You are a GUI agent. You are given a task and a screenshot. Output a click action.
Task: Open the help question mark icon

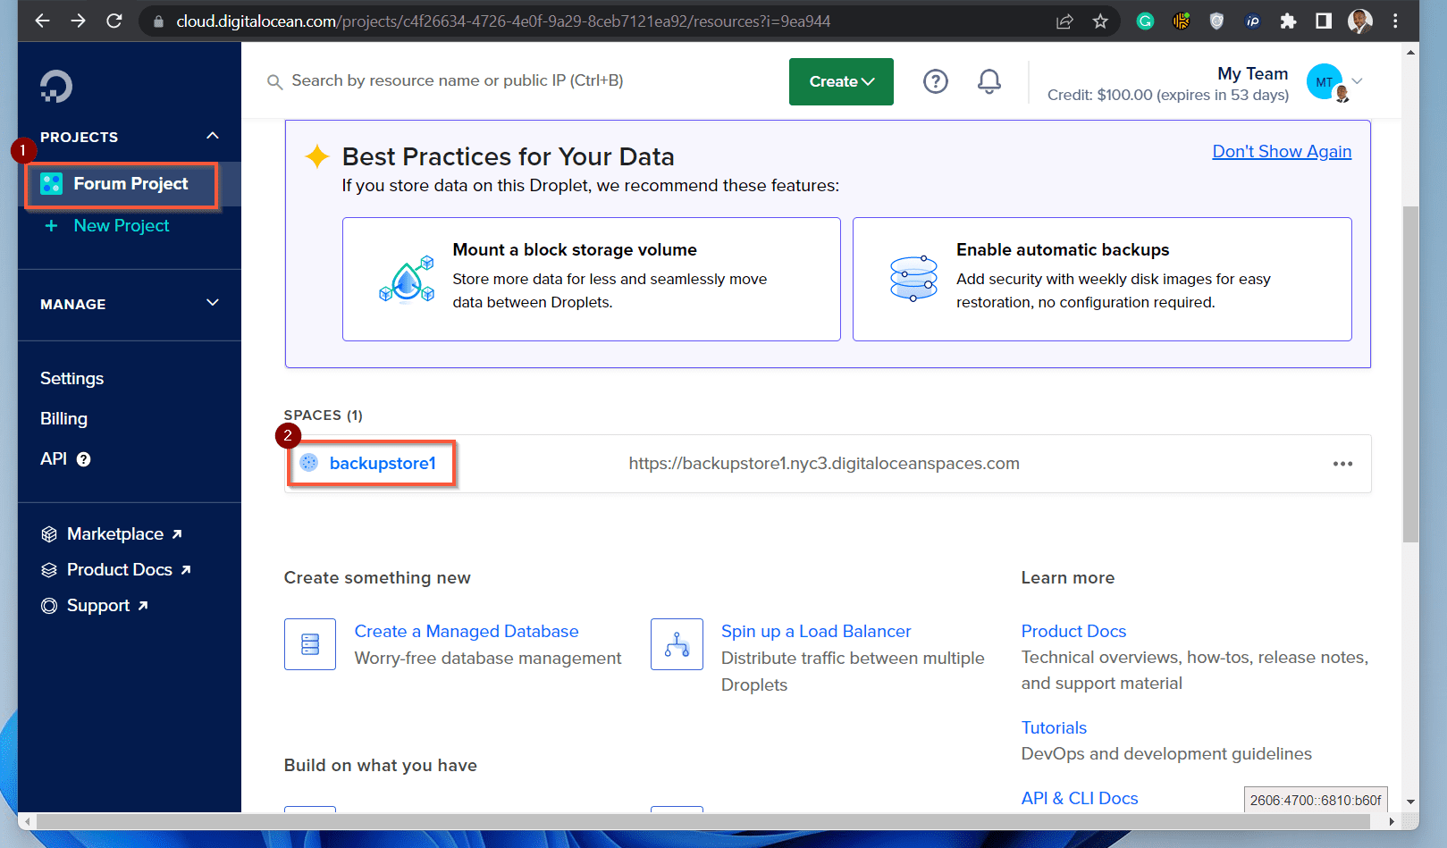[935, 81]
